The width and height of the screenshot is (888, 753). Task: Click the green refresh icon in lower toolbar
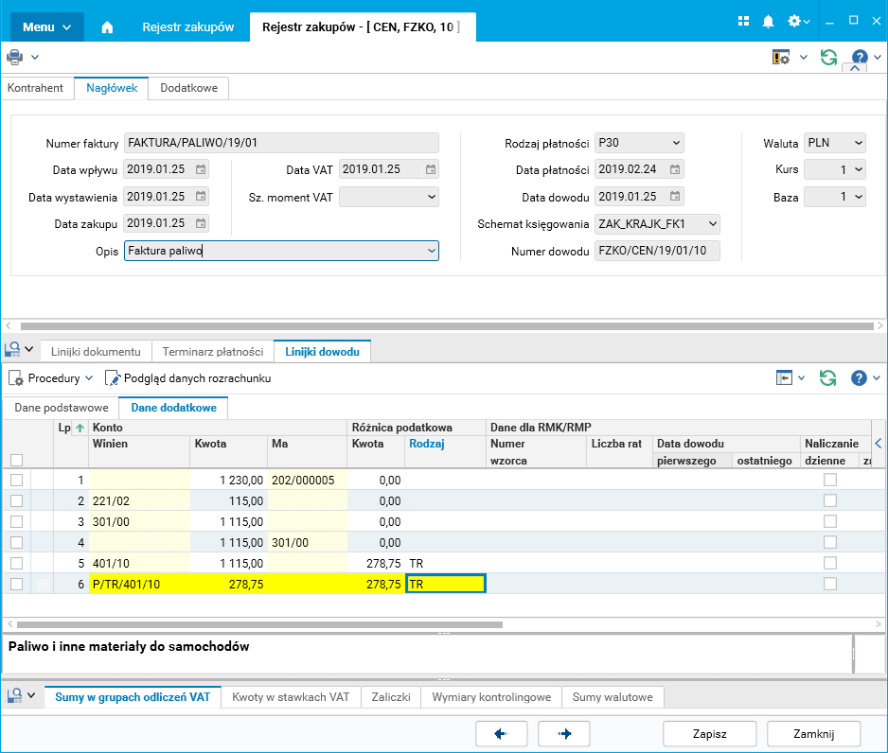[x=828, y=378]
